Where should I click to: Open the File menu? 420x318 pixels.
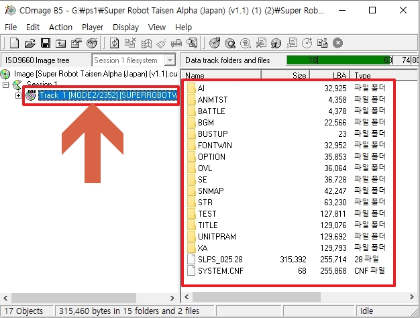11,28
